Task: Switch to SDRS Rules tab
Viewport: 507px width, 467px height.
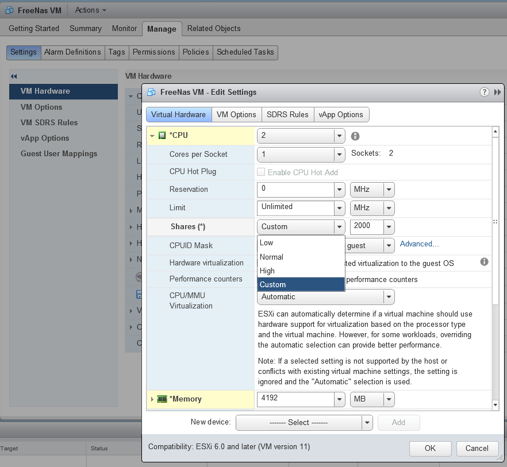Action: coord(287,115)
